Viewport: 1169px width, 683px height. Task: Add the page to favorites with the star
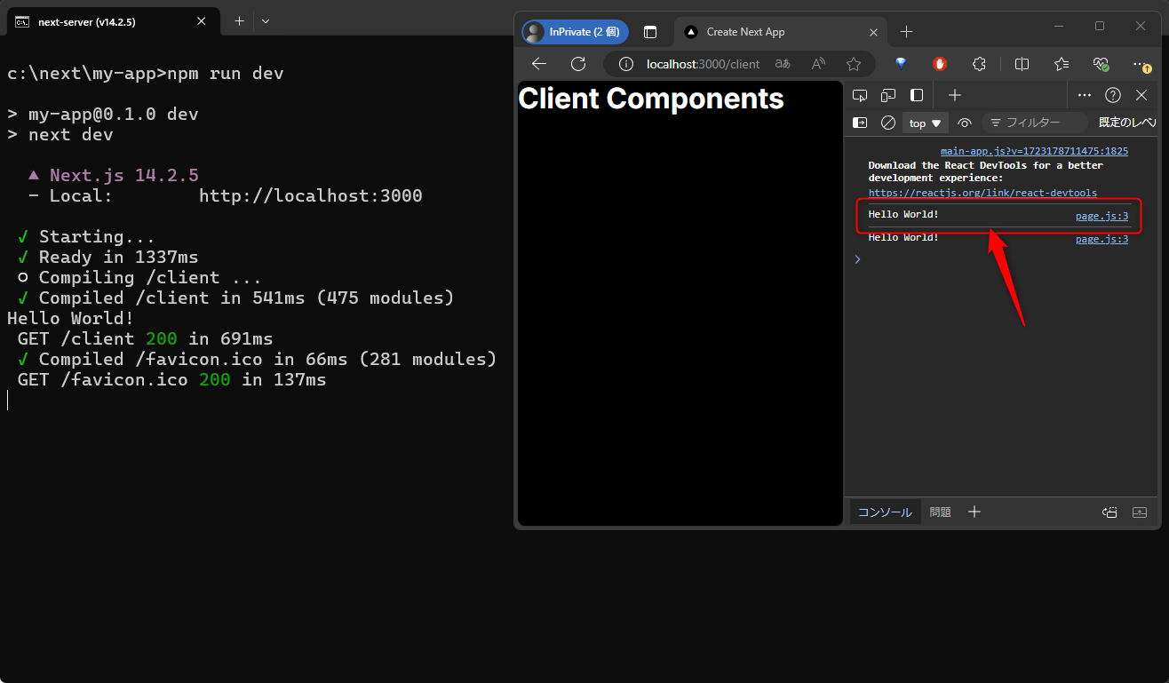tap(854, 64)
